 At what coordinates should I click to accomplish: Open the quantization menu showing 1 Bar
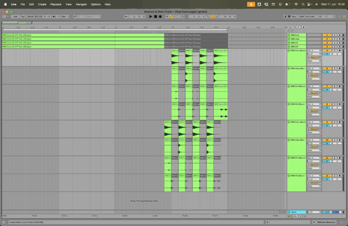click(64, 17)
